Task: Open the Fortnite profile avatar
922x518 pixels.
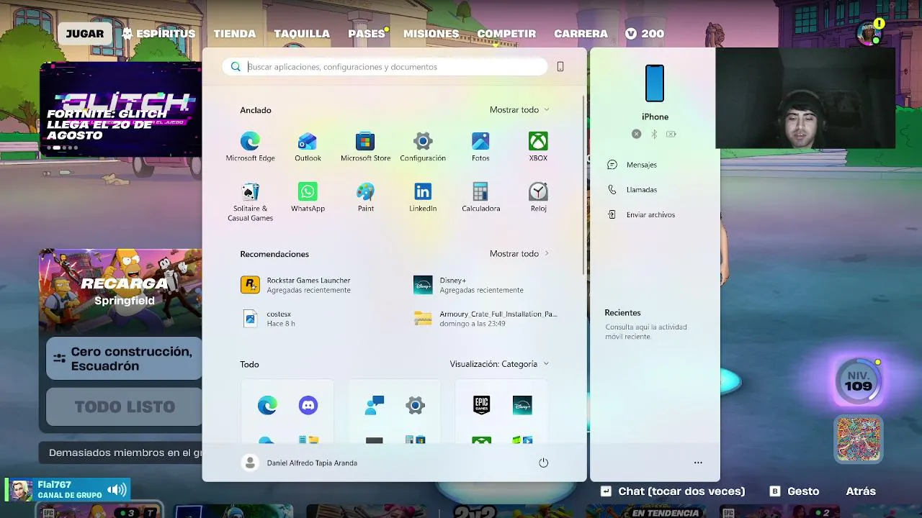Action: [x=869, y=33]
